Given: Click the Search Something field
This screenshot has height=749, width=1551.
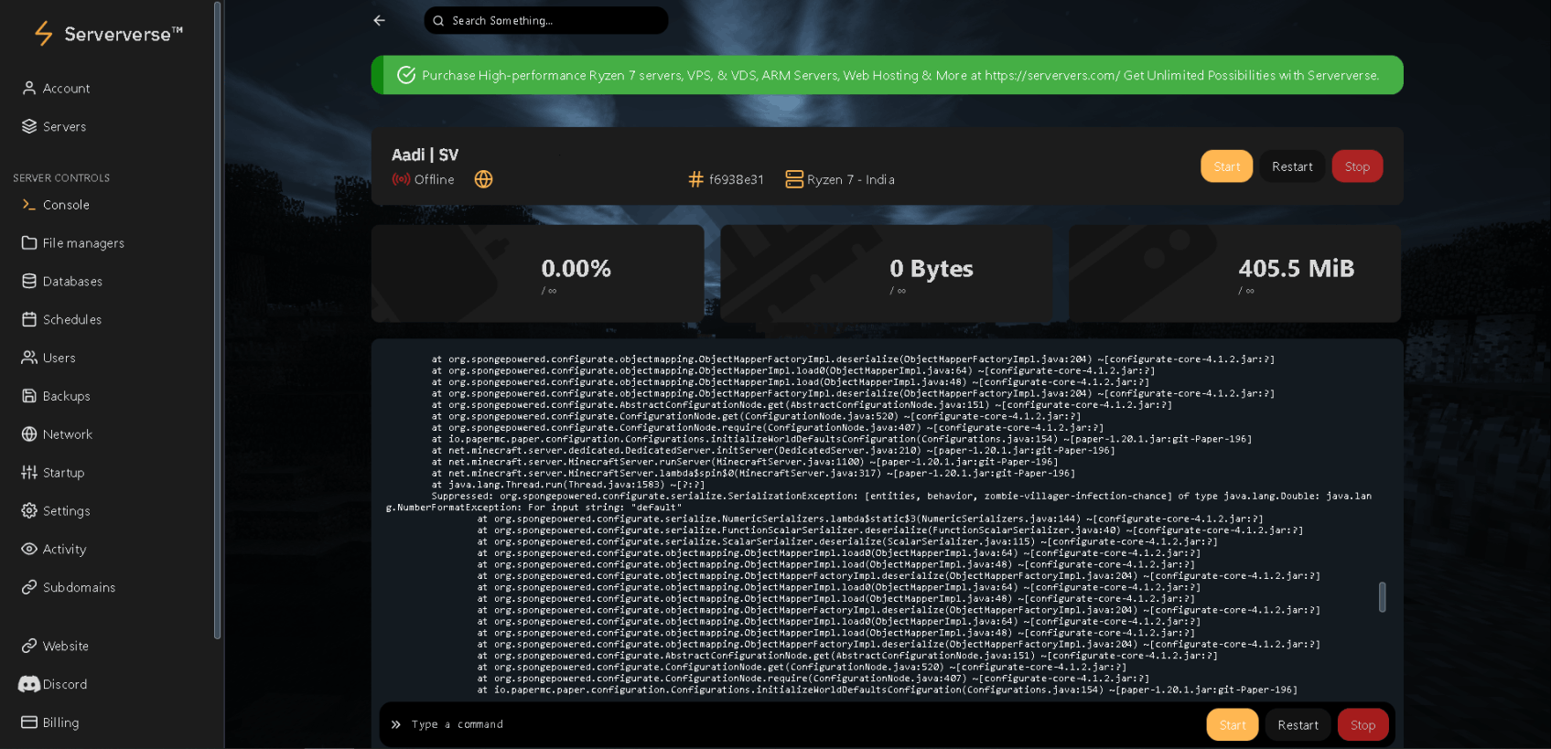Looking at the screenshot, I should coord(546,20).
